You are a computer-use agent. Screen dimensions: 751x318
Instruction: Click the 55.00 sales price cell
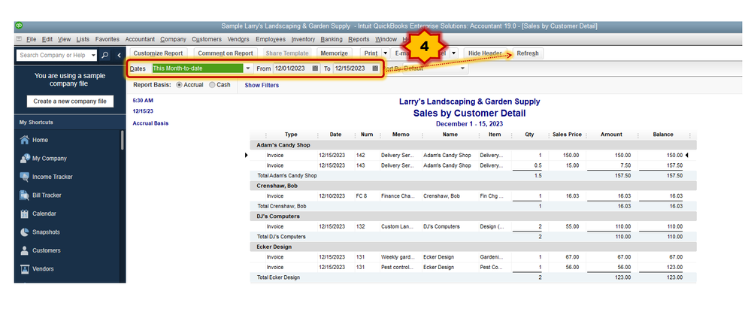point(572,226)
